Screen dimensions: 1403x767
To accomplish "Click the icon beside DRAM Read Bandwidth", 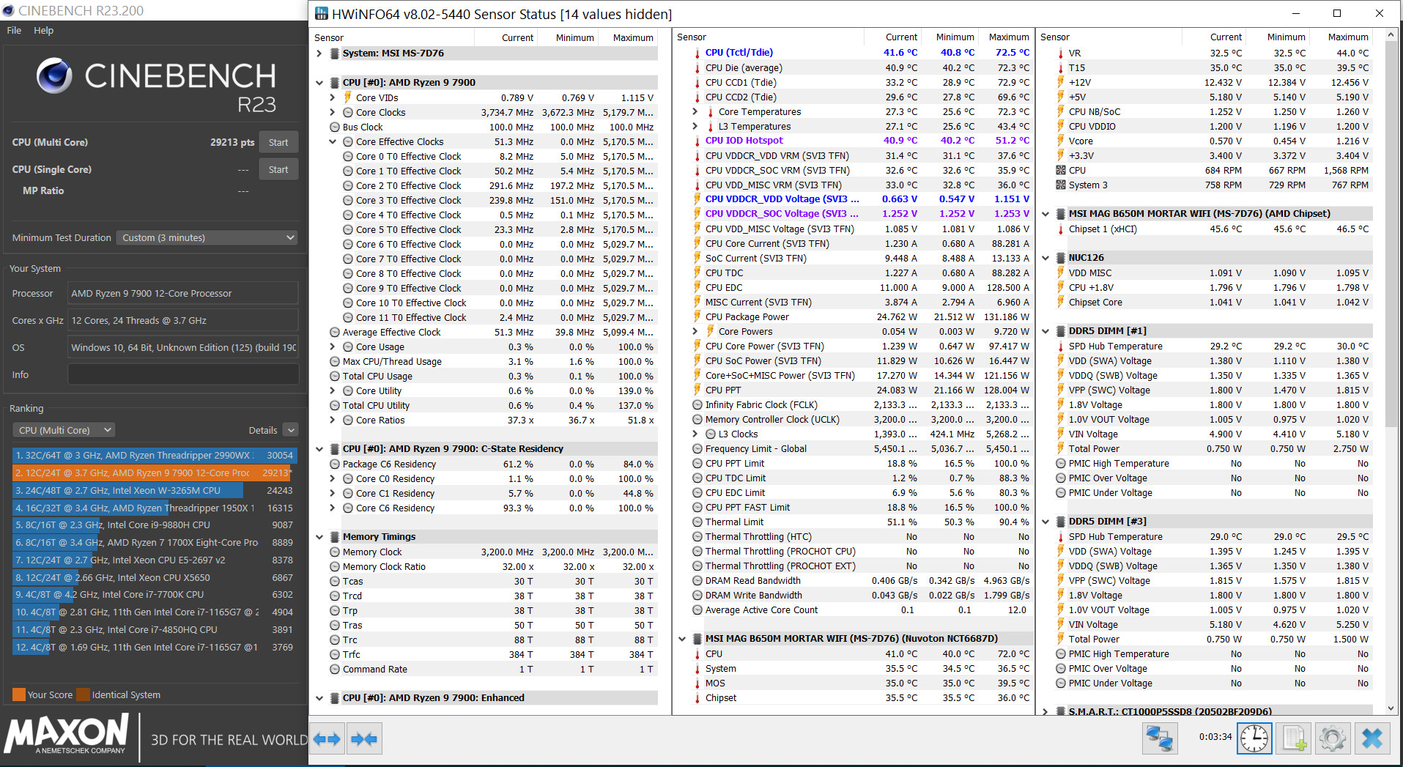I will point(697,580).
